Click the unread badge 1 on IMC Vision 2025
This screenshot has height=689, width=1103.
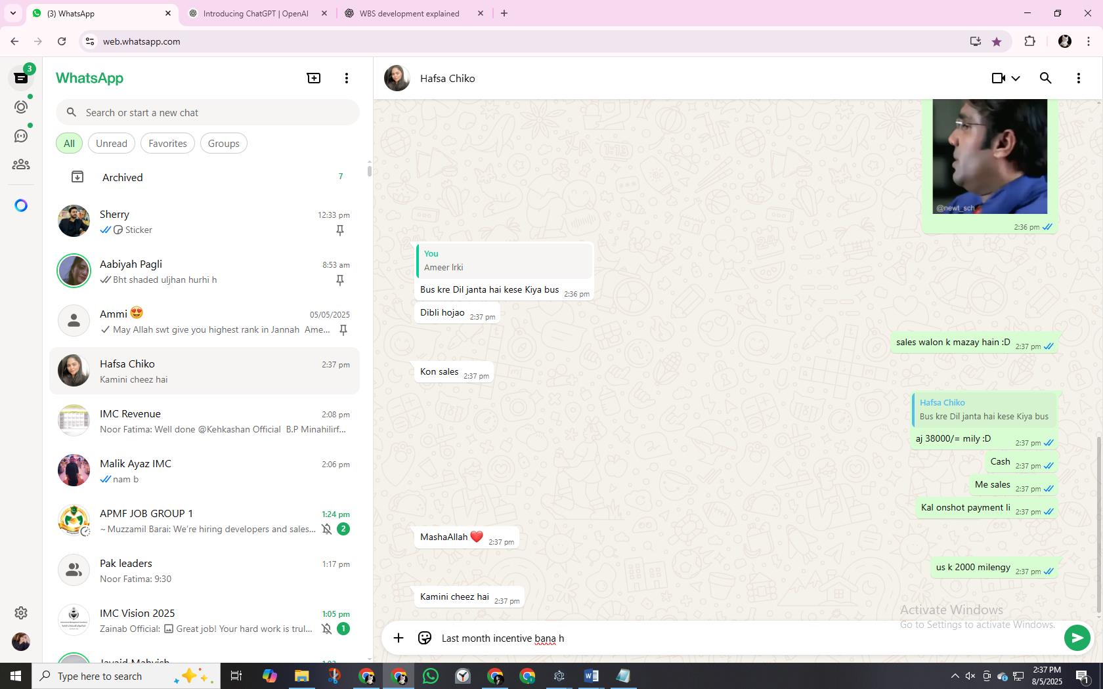pos(343,629)
